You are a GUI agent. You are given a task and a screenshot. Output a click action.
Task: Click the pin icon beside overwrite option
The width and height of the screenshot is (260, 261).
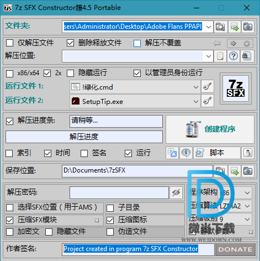(217, 44)
